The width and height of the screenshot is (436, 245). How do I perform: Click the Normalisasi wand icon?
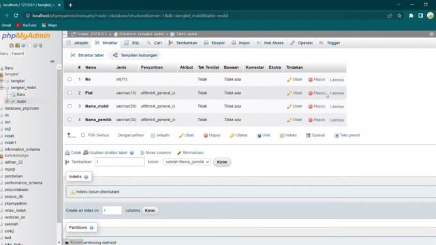click(179, 152)
